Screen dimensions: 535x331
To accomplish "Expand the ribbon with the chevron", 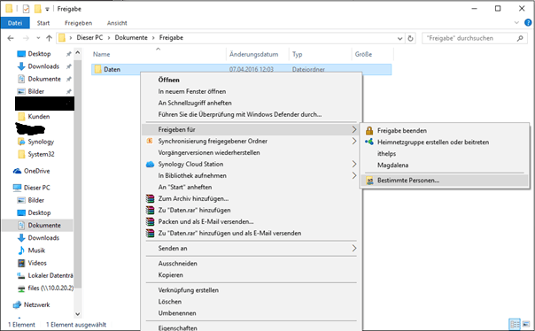I will pyautogui.click(x=516, y=23).
